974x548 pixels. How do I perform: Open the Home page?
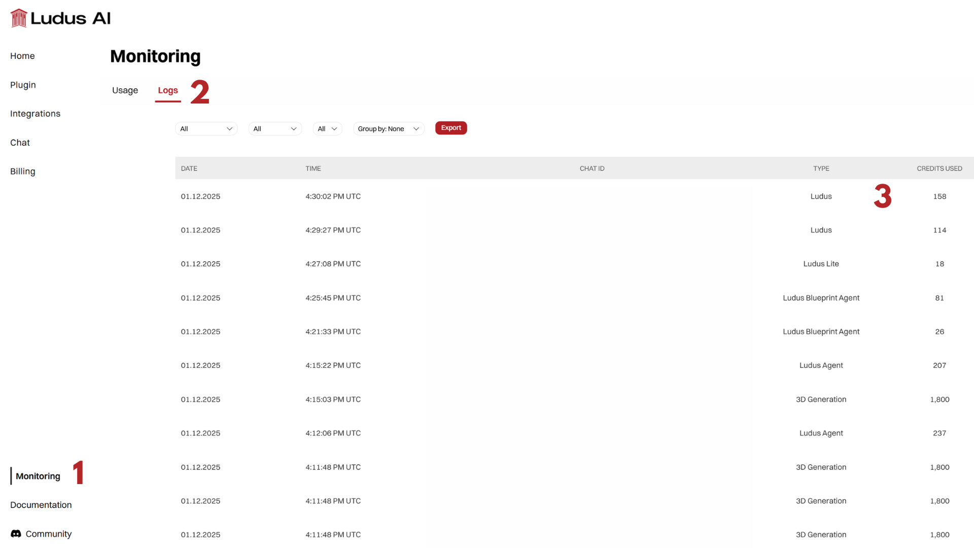[x=22, y=56]
